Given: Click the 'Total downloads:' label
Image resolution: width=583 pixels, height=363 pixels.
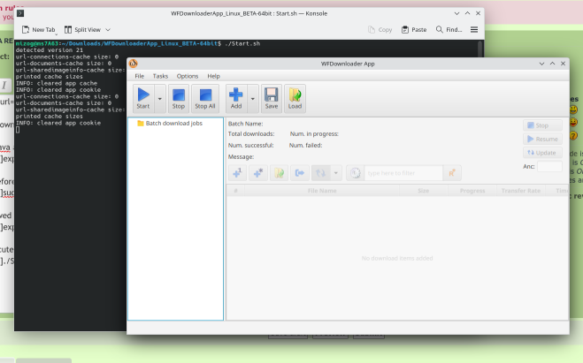Looking at the screenshot, I should 251,133.
